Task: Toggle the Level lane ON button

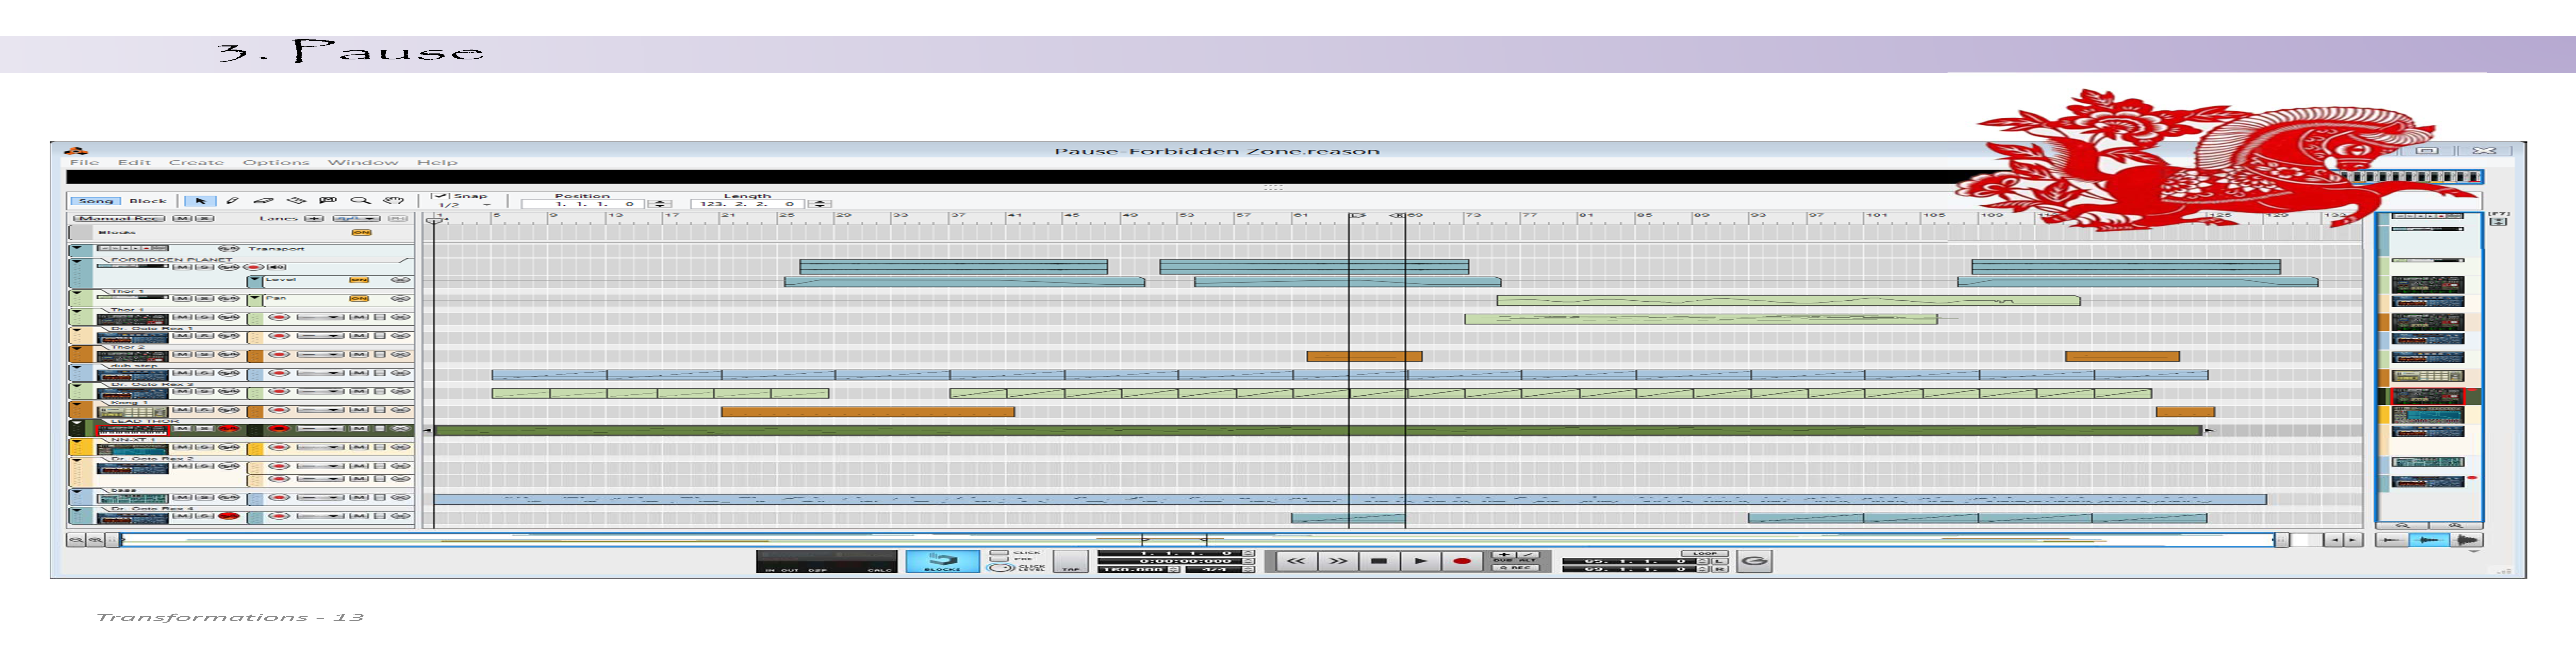Action: 359,280
